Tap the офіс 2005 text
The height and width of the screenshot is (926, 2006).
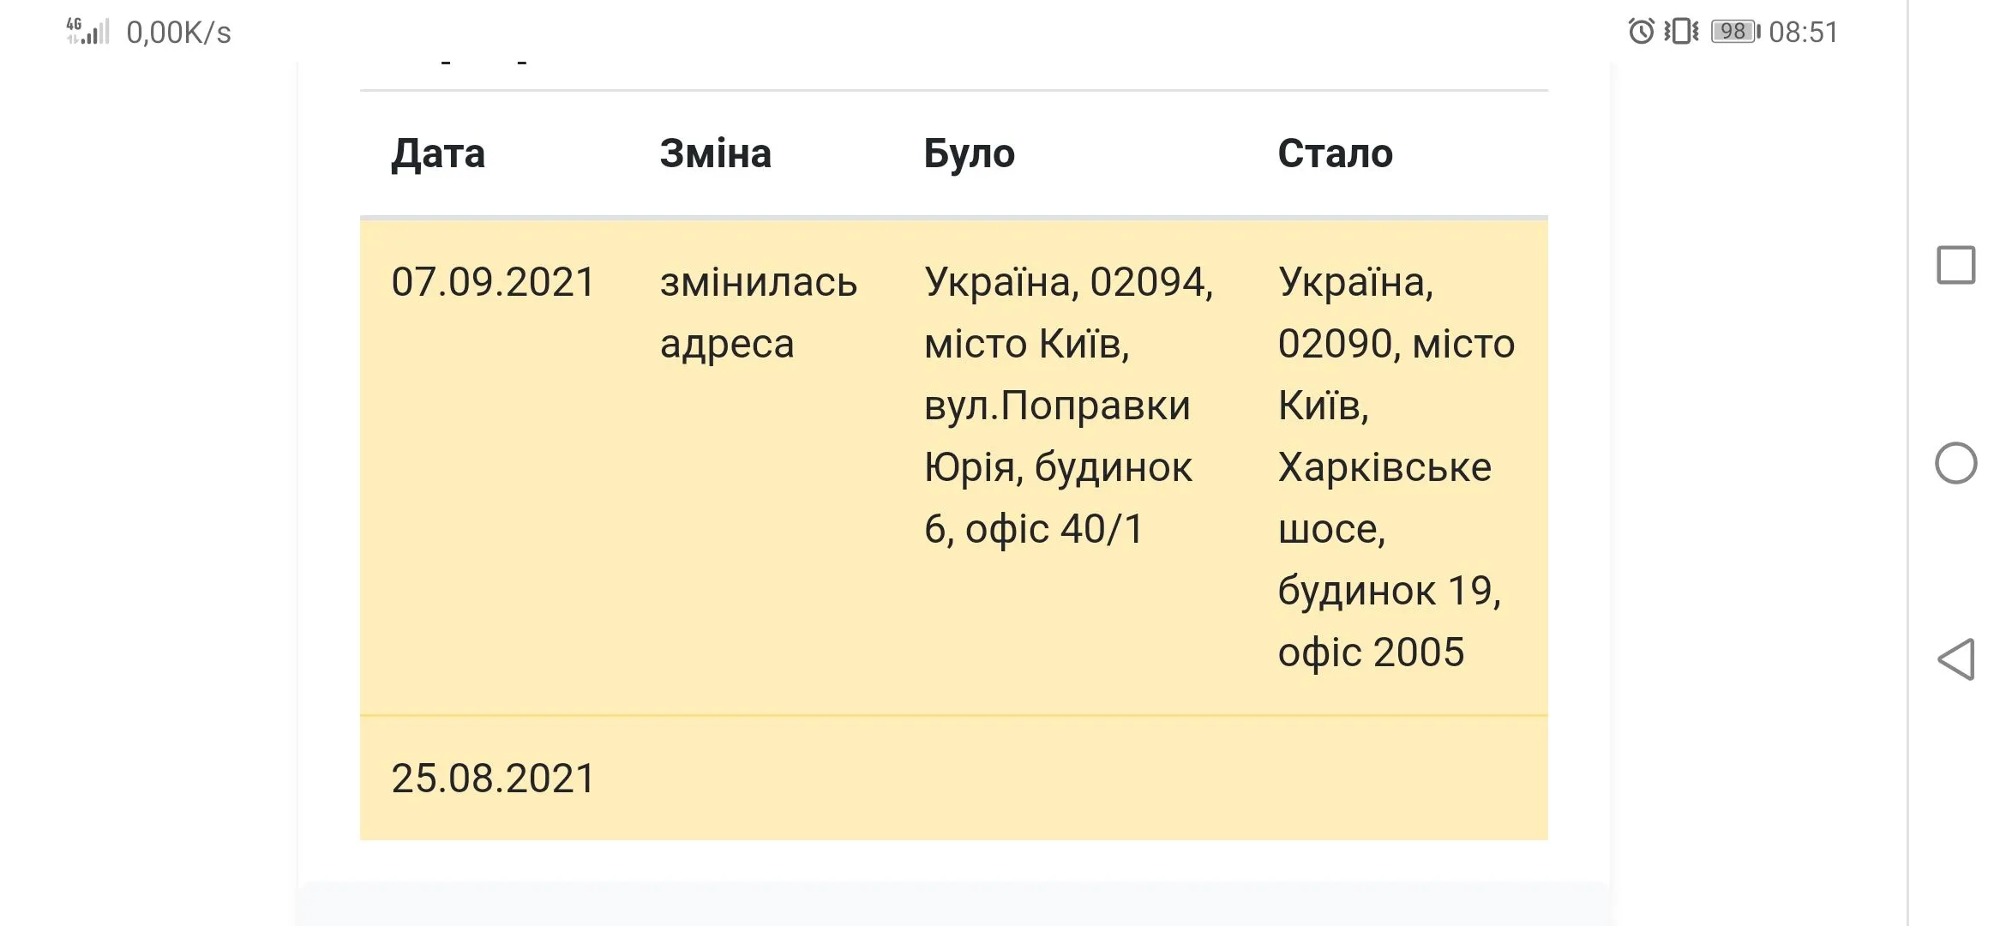point(1371,652)
